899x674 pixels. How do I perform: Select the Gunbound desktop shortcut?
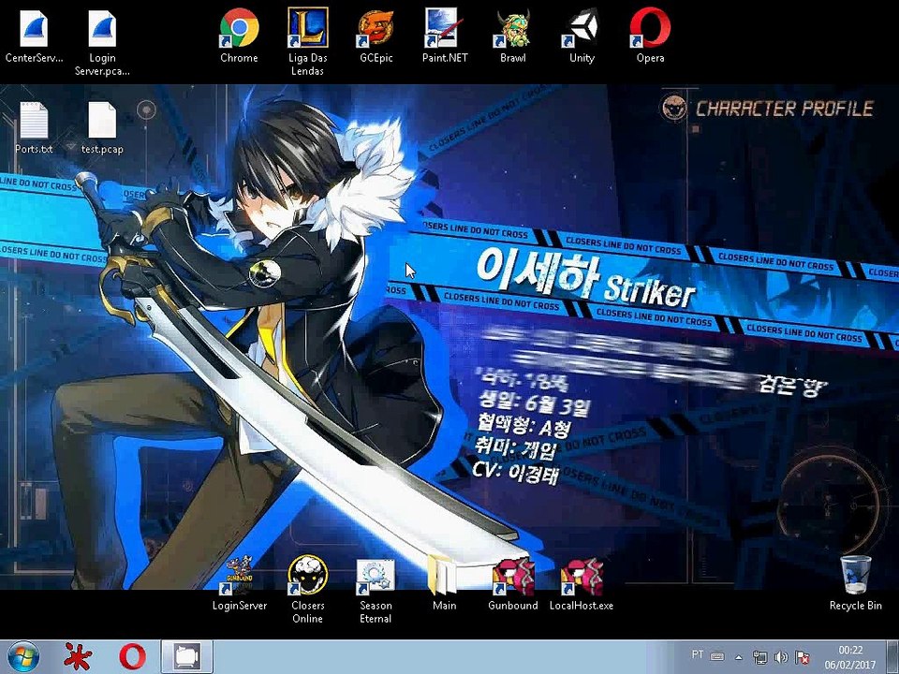(513, 584)
